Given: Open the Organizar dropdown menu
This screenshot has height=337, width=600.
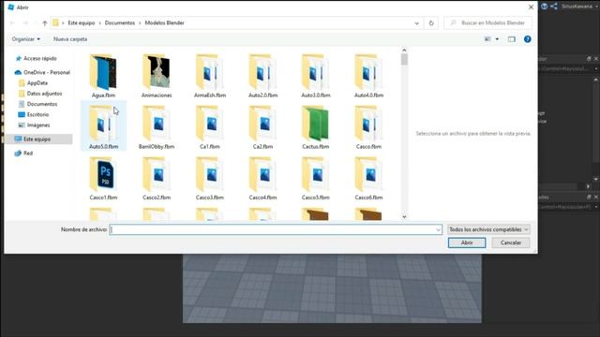Looking at the screenshot, I should click(x=25, y=39).
